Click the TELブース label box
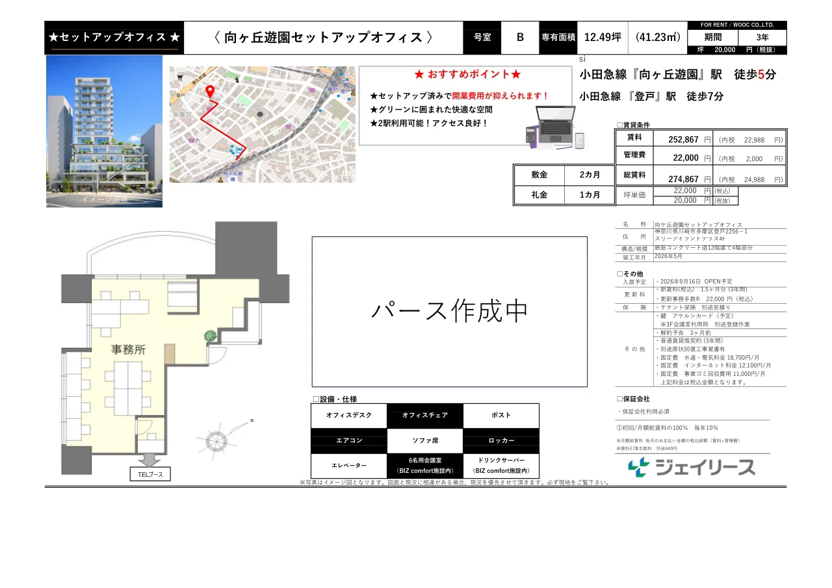Image resolution: width=832 pixels, height=588 pixels. (x=150, y=475)
